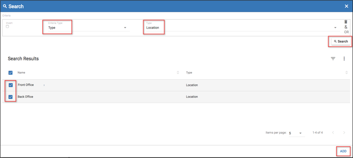The height and width of the screenshot is (158, 353).
Task: Click the Type column header
Action: pyautogui.click(x=189, y=73)
